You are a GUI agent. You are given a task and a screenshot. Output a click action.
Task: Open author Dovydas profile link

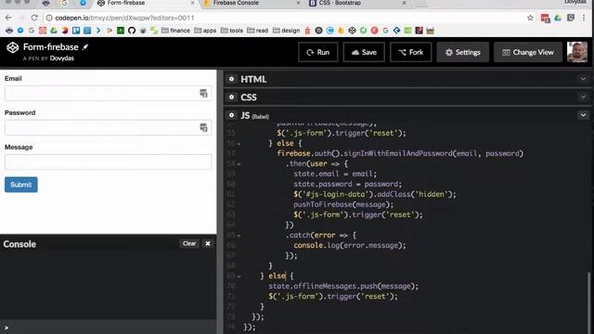62,58
